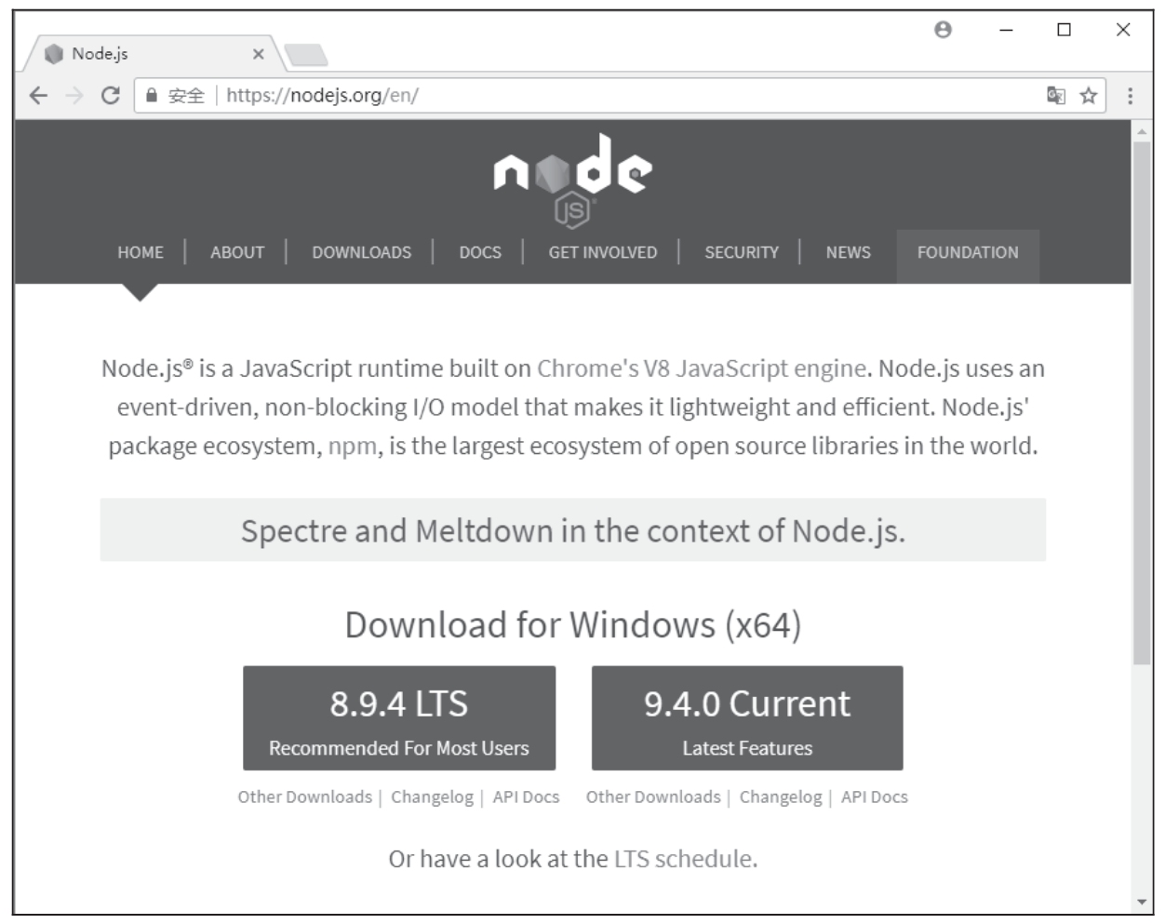Click the browser forward arrow
The width and height of the screenshot is (1165, 924).
click(x=74, y=96)
